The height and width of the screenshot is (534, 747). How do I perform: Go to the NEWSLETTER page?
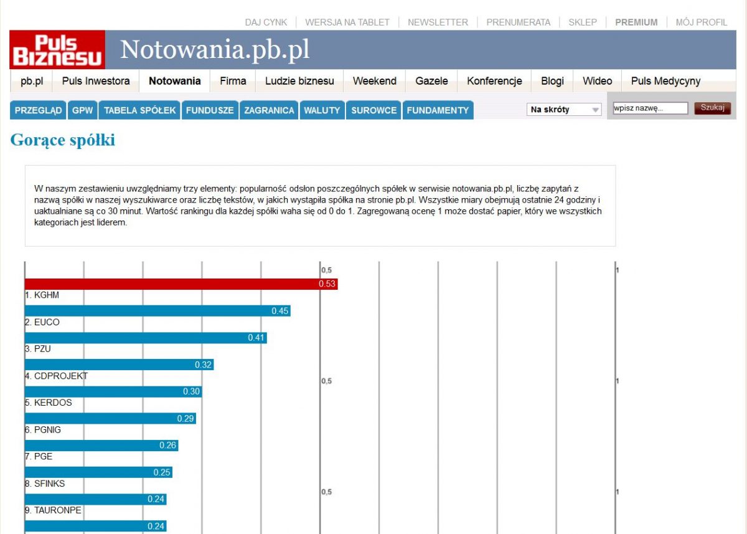(x=438, y=22)
